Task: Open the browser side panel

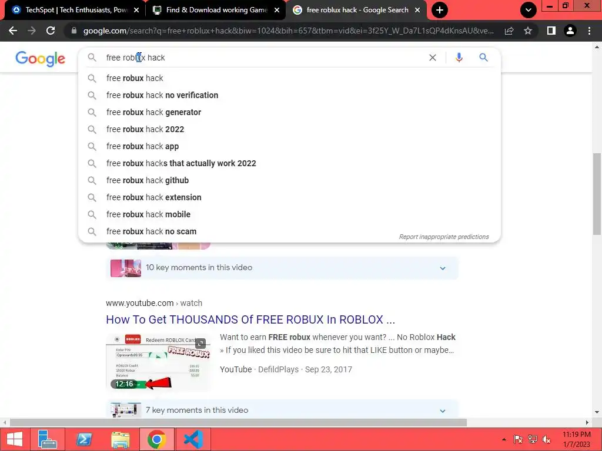Action: (551, 31)
